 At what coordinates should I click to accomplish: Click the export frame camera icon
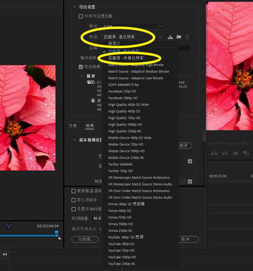click(x=235, y=153)
